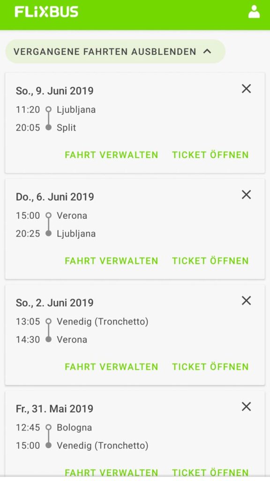Dismiss the 31. Mai 2019 trip card
The height and width of the screenshot is (481, 270).
click(246, 407)
